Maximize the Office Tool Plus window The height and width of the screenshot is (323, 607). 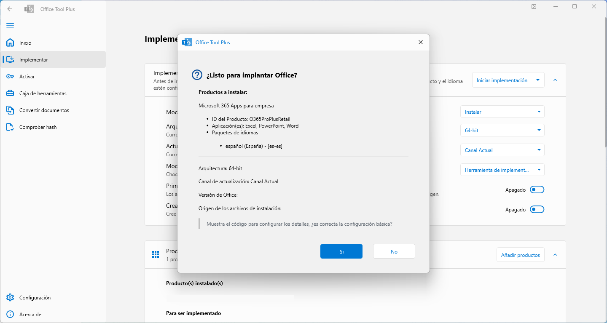[575, 6]
